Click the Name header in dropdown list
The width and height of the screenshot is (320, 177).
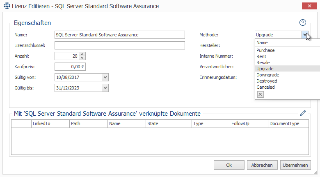(287, 43)
